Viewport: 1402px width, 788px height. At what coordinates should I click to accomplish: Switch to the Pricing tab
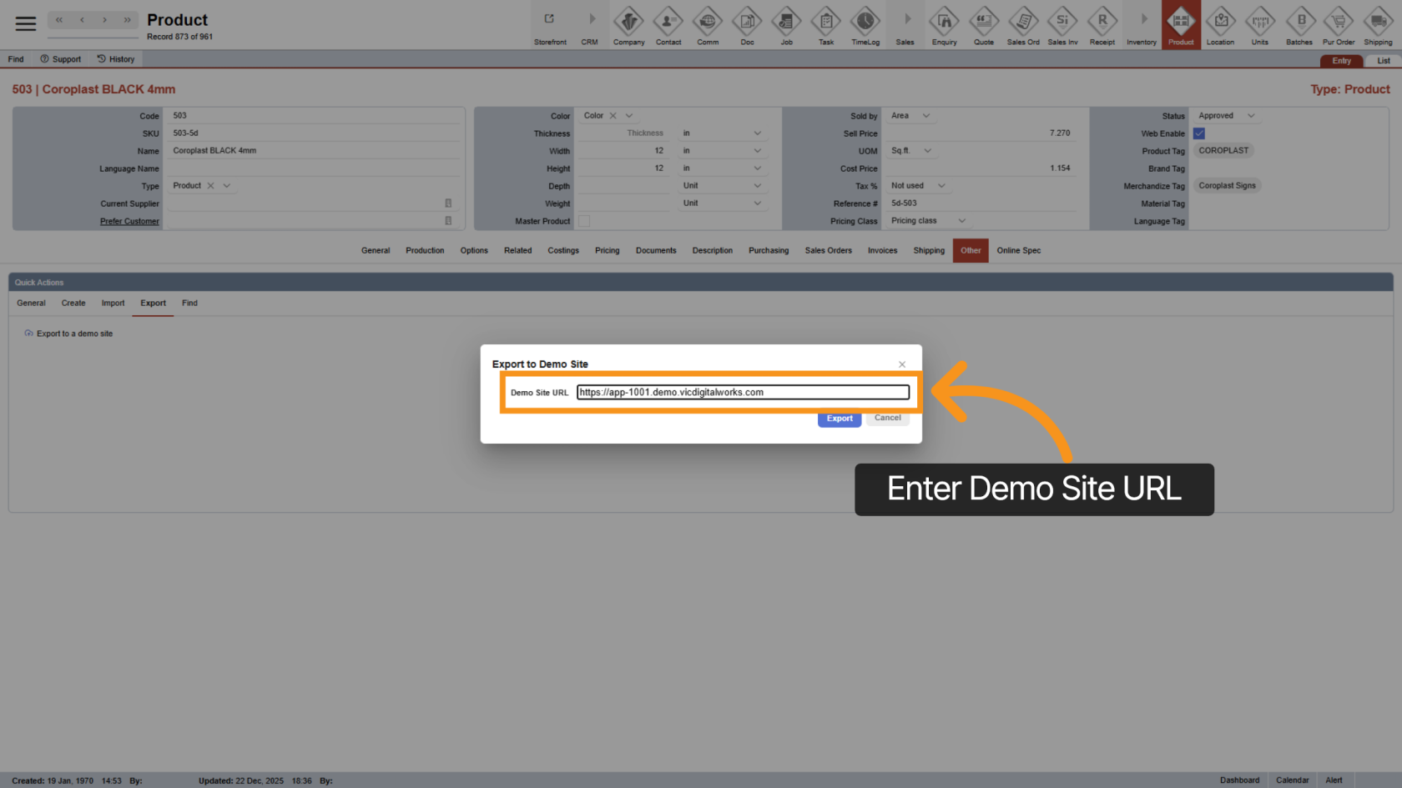click(607, 250)
